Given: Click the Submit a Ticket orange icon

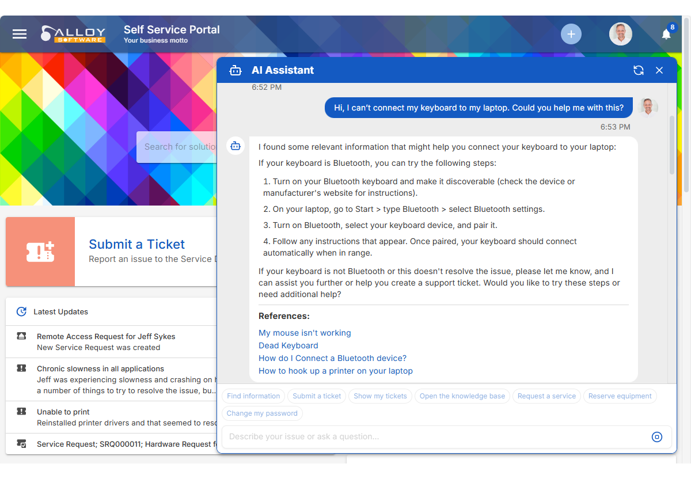Looking at the screenshot, I should (x=40, y=252).
